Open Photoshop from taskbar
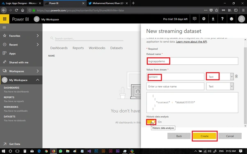 coord(96,151)
